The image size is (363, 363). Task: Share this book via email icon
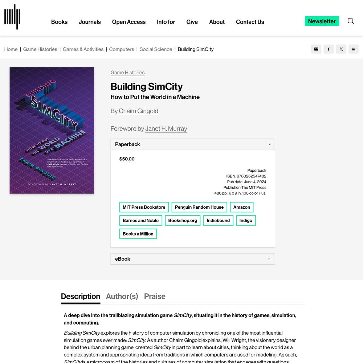[x=316, y=49]
